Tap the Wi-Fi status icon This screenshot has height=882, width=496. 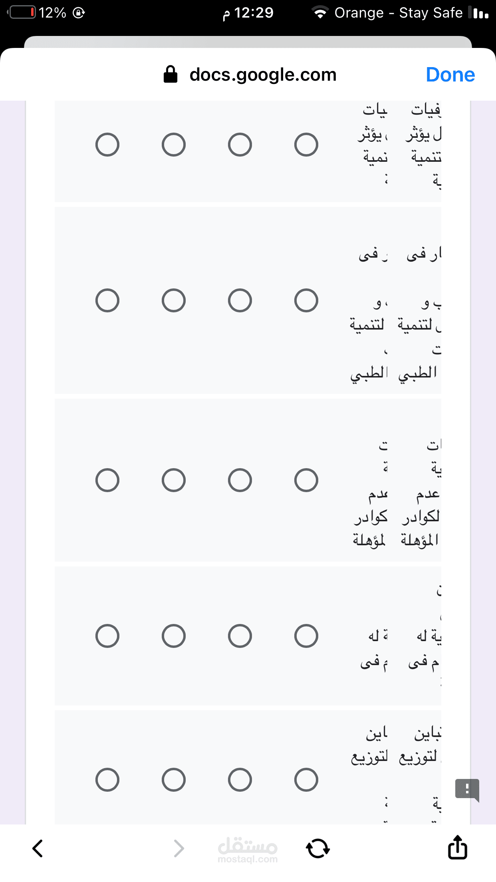click(320, 13)
